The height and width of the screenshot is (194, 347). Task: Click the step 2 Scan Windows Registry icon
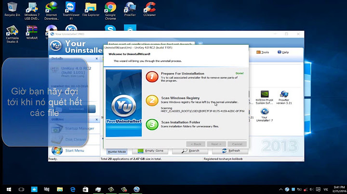[152, 100]
